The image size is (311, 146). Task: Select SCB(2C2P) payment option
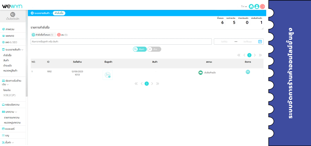coord(9,95)
